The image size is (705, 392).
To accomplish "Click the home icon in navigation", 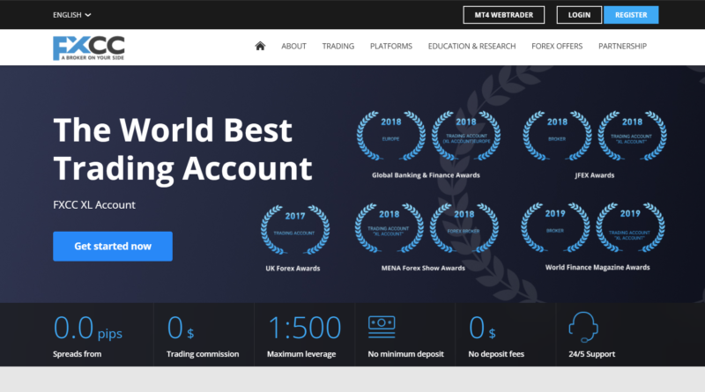I will (260, 46).
